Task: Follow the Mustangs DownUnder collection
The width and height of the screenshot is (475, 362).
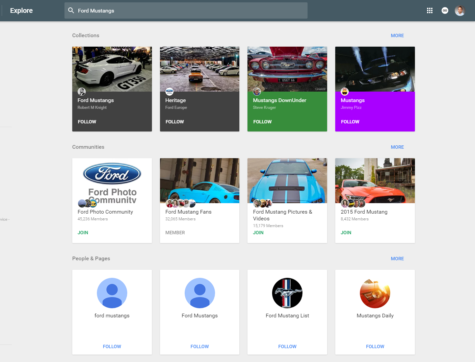Action: coord(262,122)
